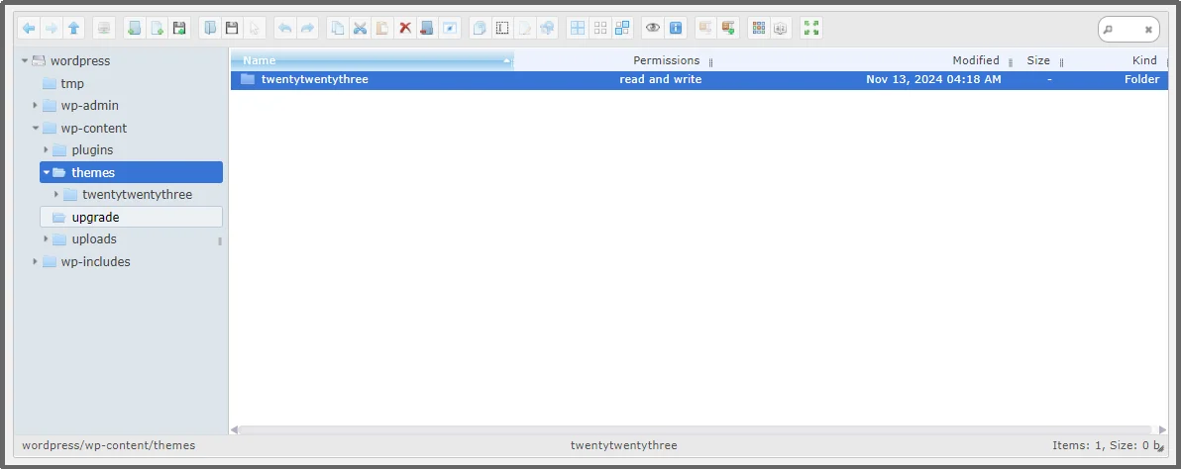Sort by the Size column header
1181x469 pixels.
[x=1038, y=60]
